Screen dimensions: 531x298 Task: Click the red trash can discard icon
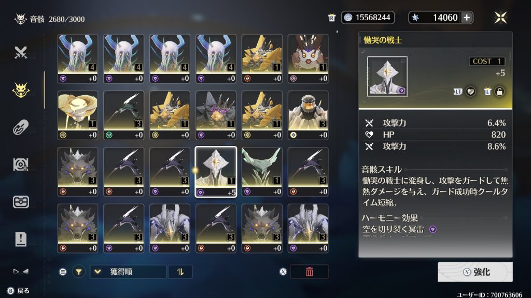click(309, 272)
